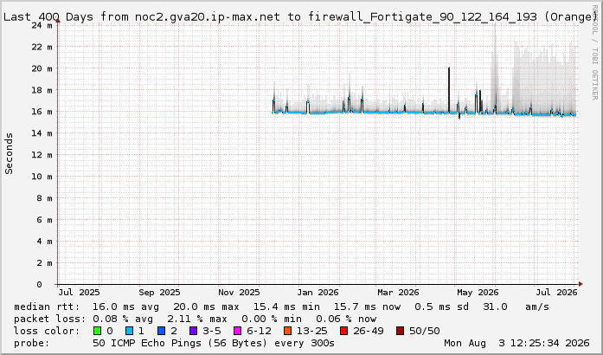Click the 'probe:' row label
Viewport: 603px width, 355px height.
tap(32, 343)
